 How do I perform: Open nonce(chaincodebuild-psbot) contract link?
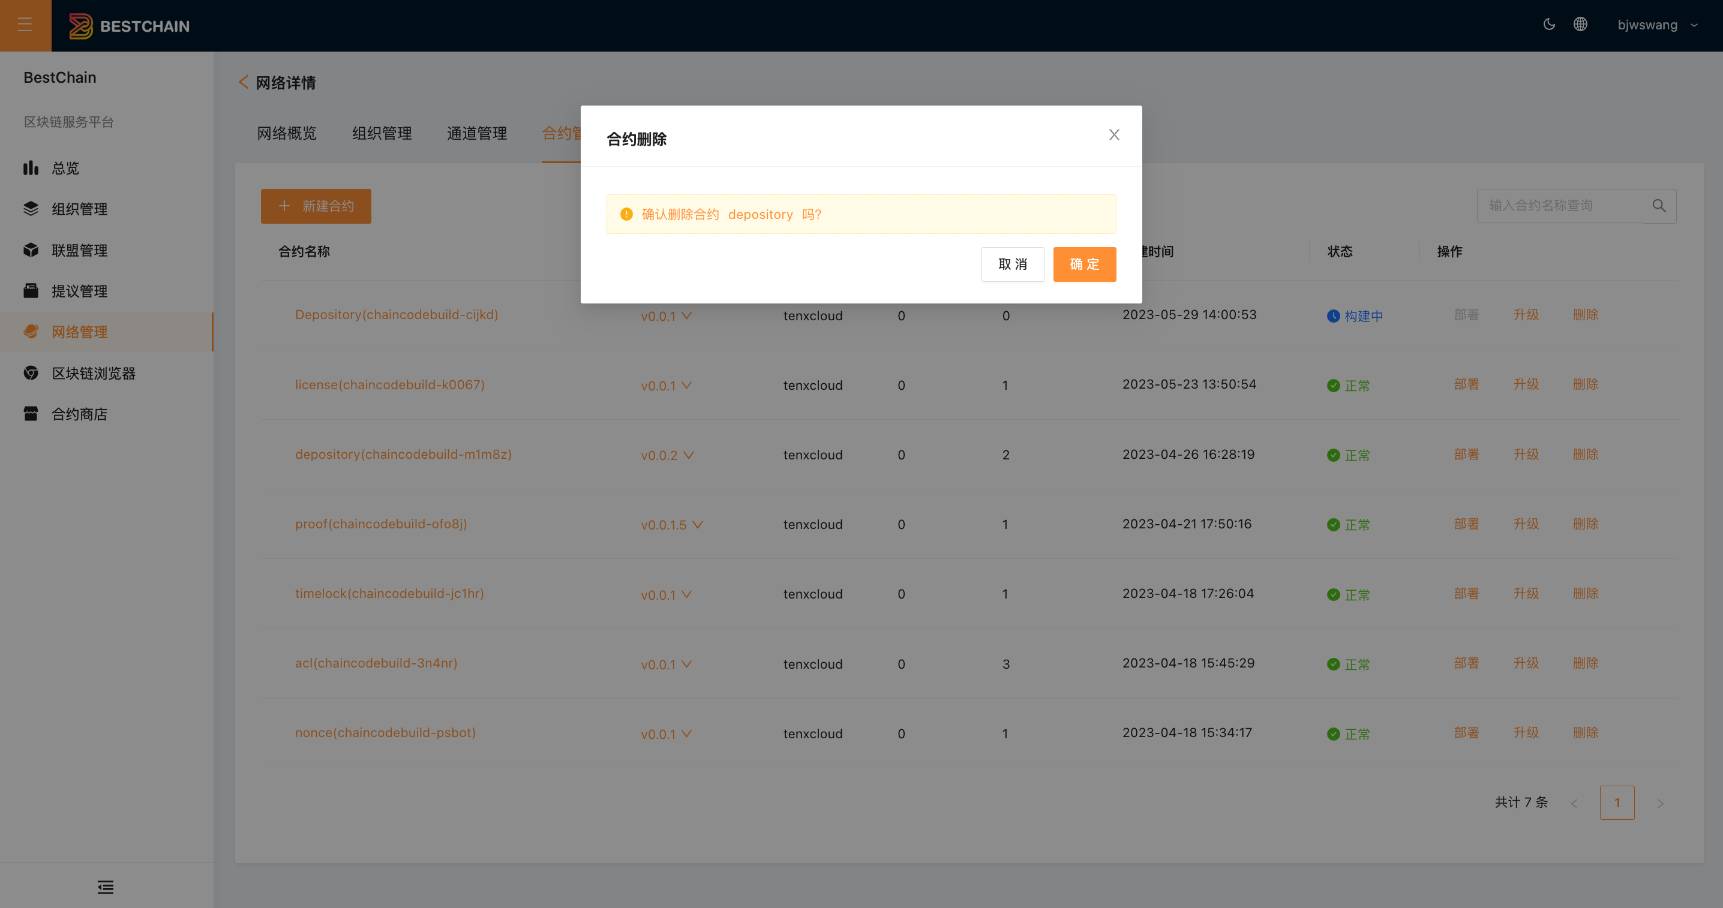pyautogui.click(x=385, y=732)
